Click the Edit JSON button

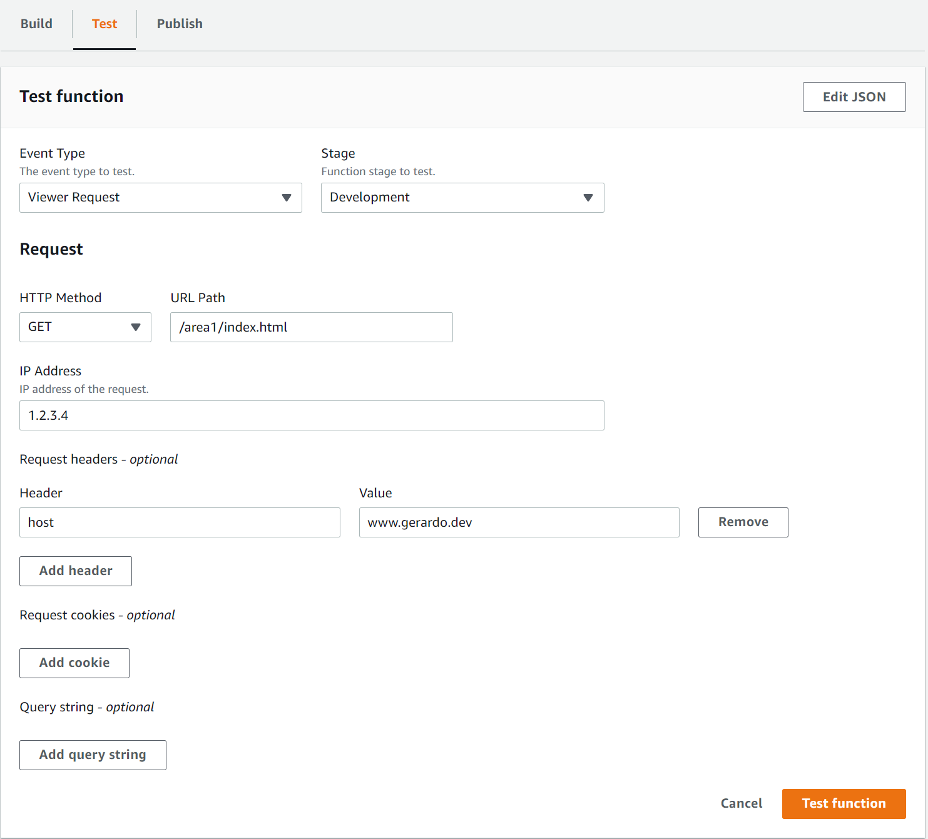[854, 97]
